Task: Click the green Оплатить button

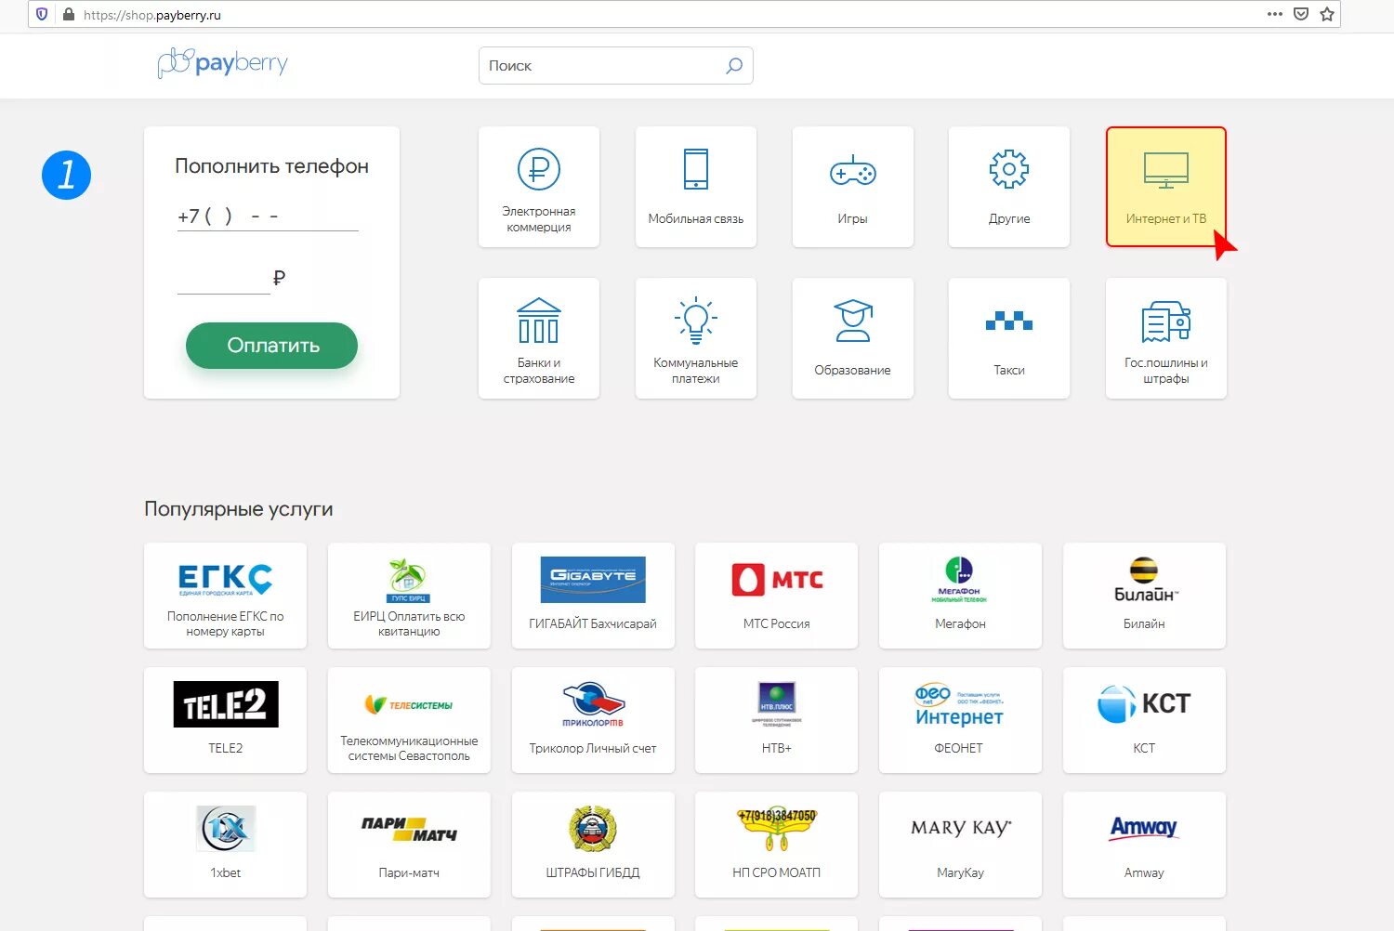Action: click(x=271, y=346)
